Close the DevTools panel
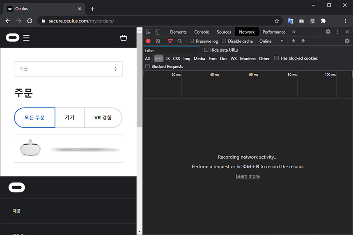This screenshot has width=353, height=235. tap(347, 32)
